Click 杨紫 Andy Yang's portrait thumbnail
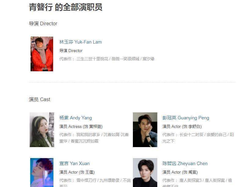241x187 pixels. tap(42, 130)
